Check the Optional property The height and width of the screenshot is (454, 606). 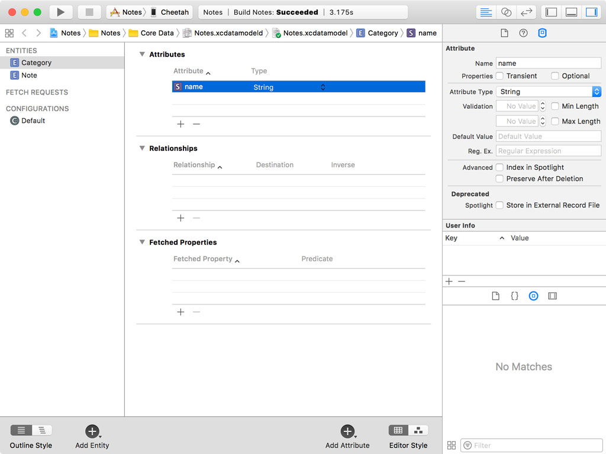(555, 76)
